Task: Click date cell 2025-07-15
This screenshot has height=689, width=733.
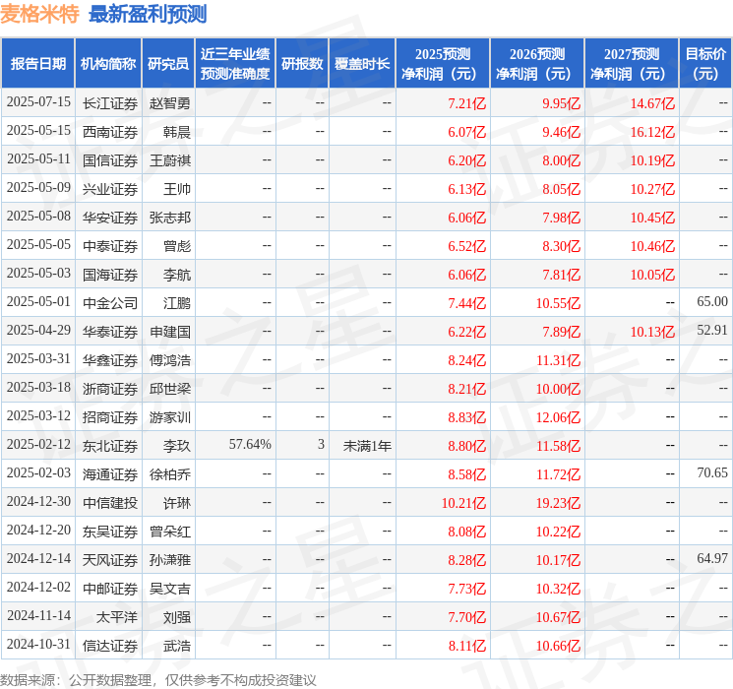Action: pyautogui.click(x=38, y=102)
